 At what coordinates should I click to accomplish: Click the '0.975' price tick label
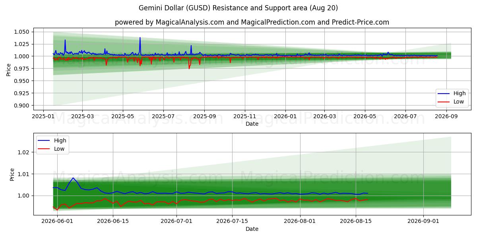22,69
